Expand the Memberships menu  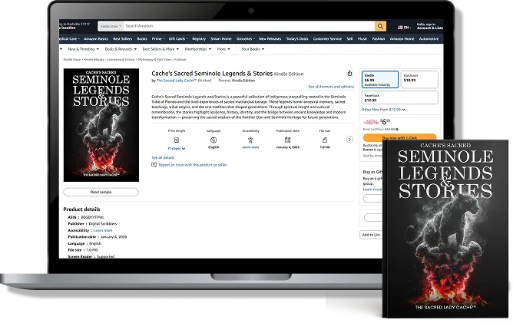198,49
